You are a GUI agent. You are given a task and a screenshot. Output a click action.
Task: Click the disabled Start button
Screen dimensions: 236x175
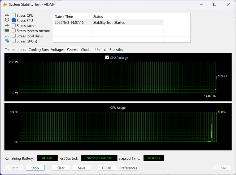[14, 168]
